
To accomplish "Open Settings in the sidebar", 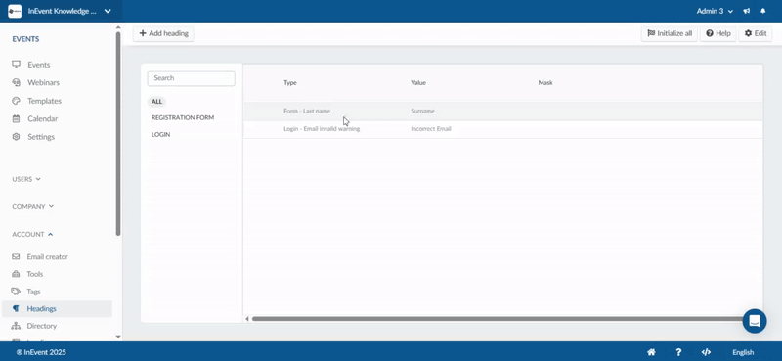I will (41, 137).
